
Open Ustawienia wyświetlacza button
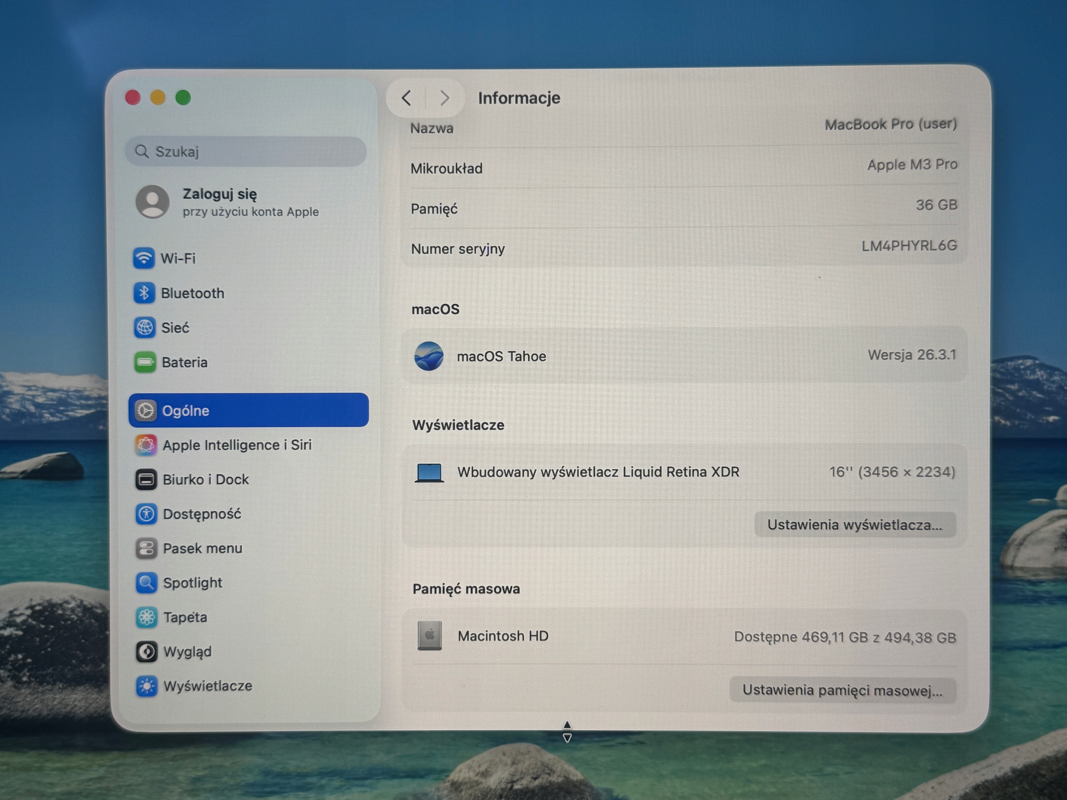855,525
